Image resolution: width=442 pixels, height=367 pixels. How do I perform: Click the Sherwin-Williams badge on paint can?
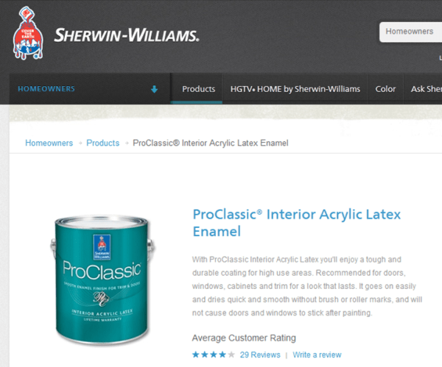point(102,247)
